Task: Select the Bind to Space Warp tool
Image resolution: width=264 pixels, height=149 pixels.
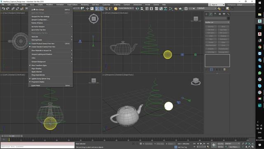Action: tap(22, 8)
